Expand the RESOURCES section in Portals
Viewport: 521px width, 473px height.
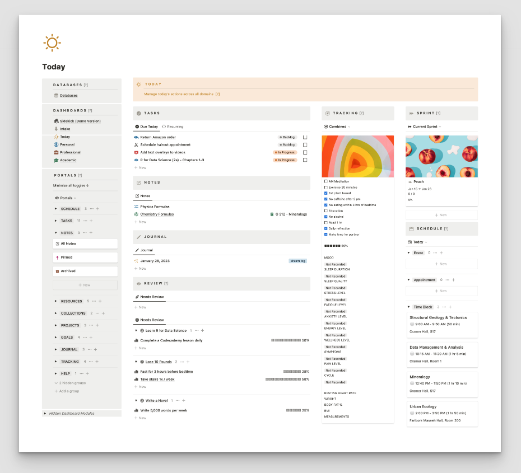click(x=55, y=301)
